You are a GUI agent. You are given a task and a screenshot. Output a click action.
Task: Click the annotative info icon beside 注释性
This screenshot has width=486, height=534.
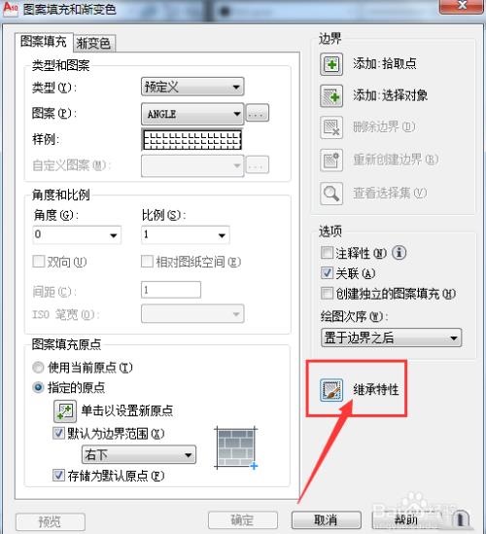click(399, 253)
